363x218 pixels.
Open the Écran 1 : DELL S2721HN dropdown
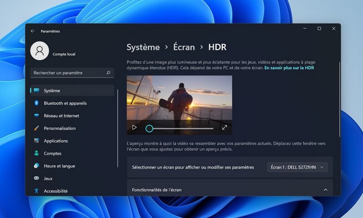[x=297, y=167]
